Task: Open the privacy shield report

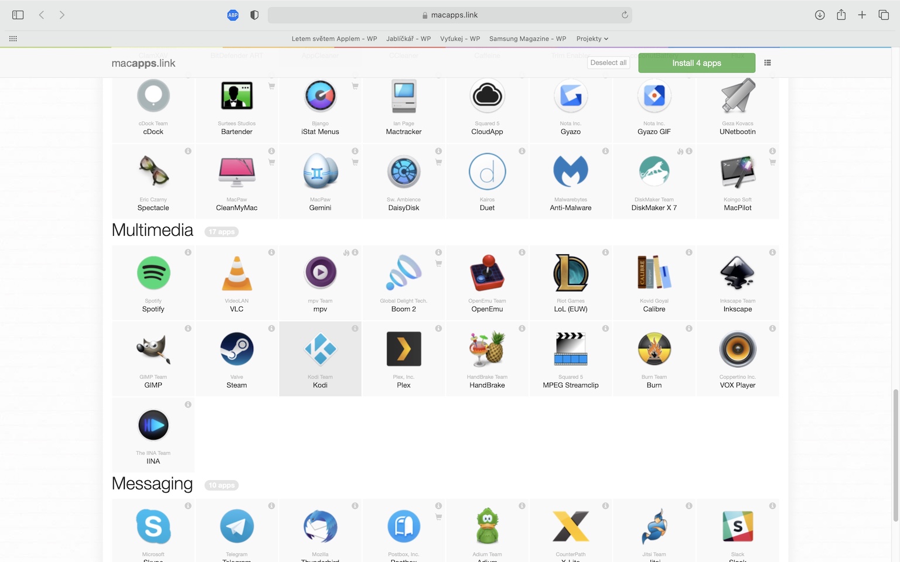Action: click(x=254, y=15)
